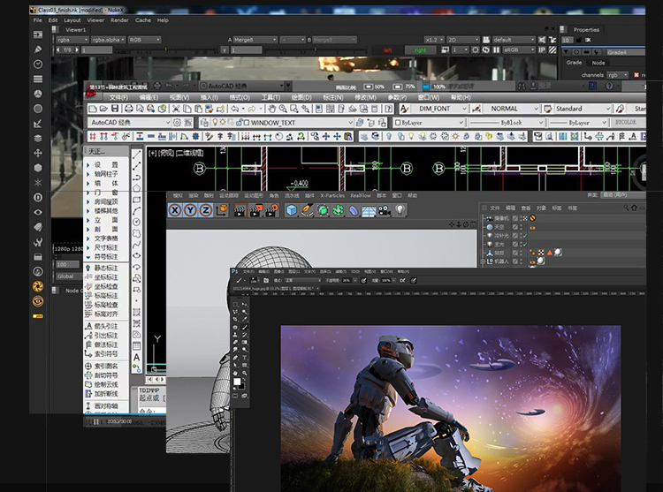Open the 工具(T) menu in AutoCAD

271,97
